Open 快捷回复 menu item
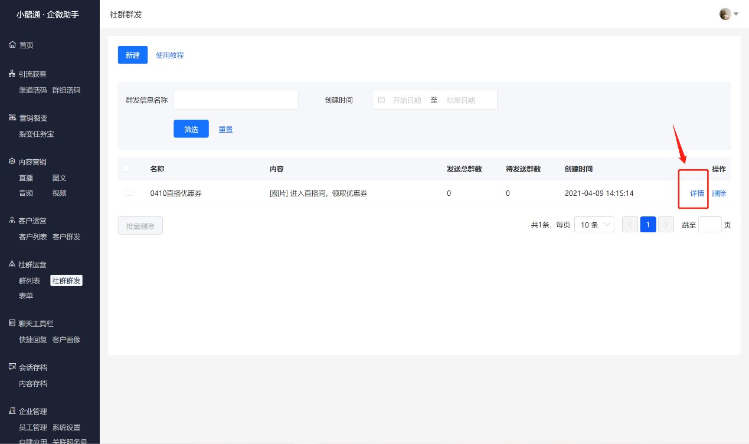Image resolution: width=749 pixels, height=444 pixels. 33,340
